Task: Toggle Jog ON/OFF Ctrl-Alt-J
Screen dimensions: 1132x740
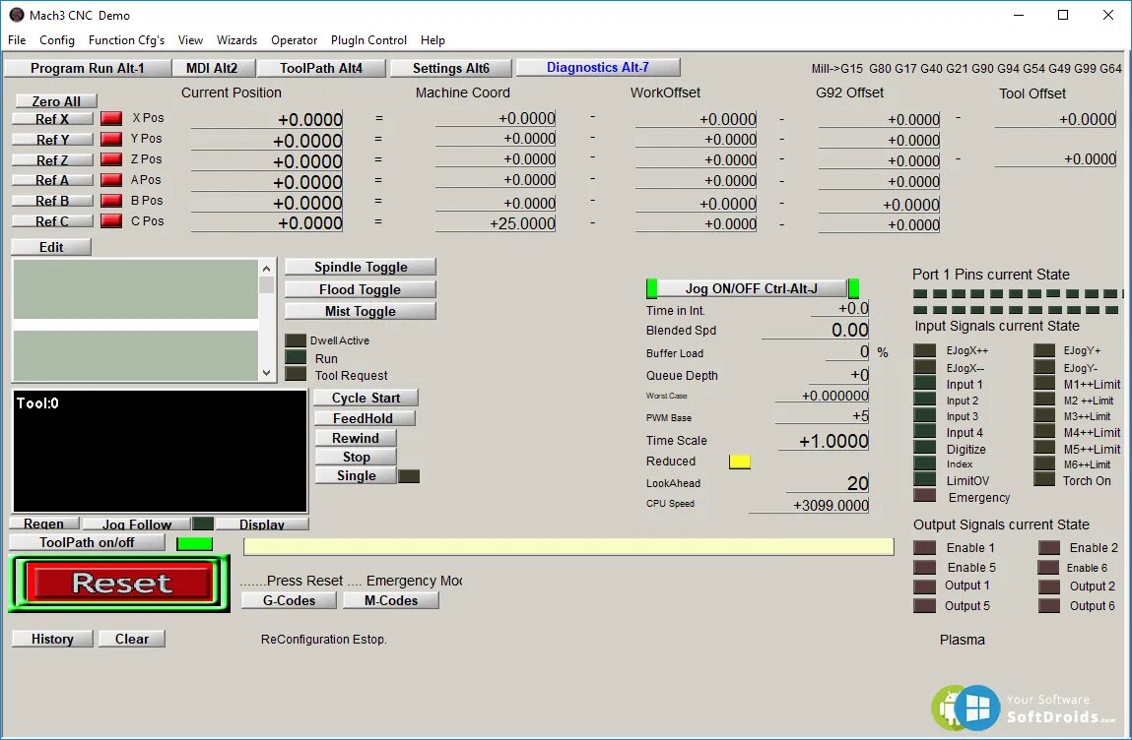Action: pyautogui.click(x=752, y=288)
